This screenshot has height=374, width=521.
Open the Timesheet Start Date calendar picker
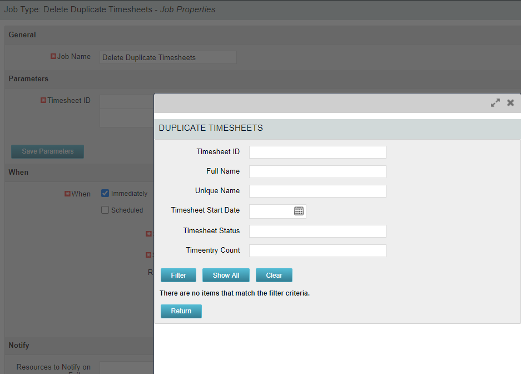click(299, 211)
